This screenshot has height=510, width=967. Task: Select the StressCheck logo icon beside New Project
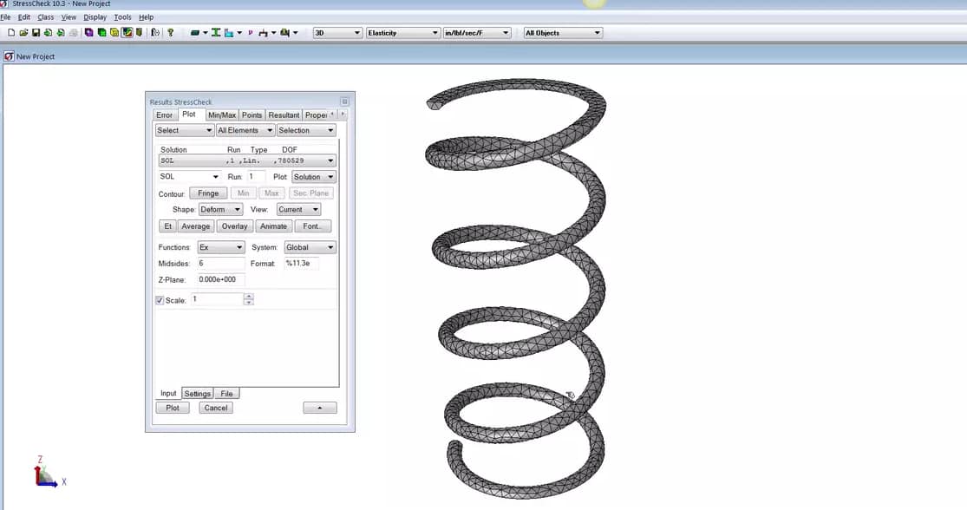click(7, 56)
